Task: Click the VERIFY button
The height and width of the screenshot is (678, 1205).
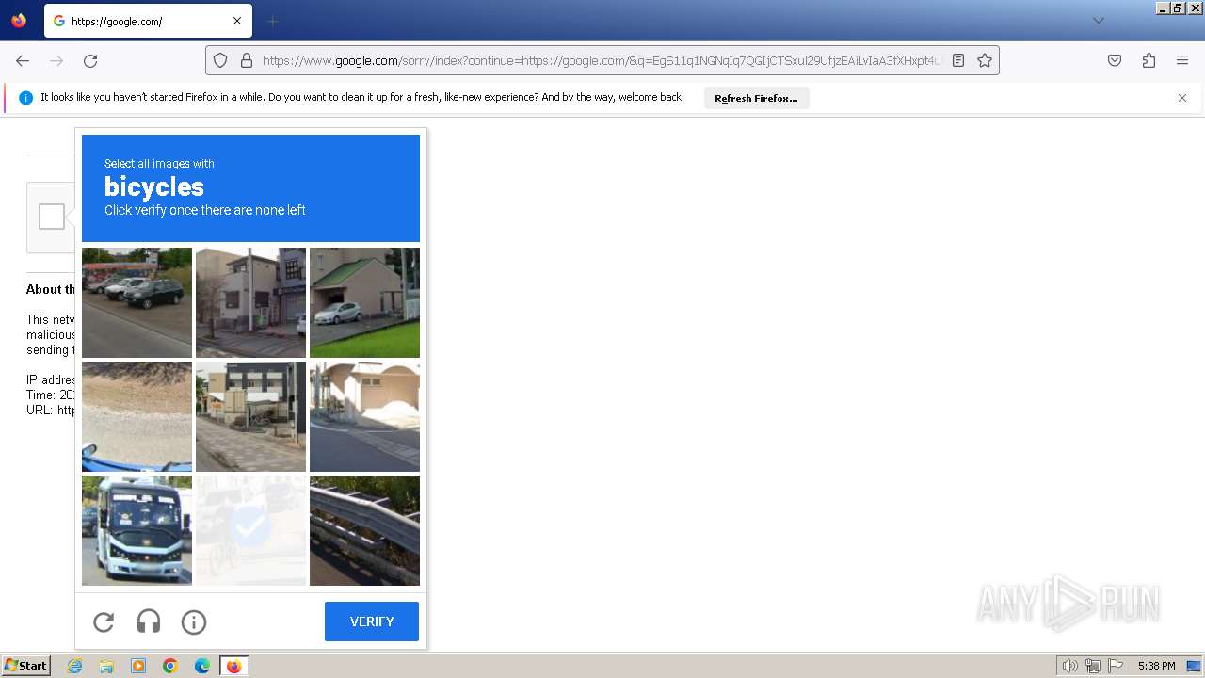Action: click(x=372, y=621)
